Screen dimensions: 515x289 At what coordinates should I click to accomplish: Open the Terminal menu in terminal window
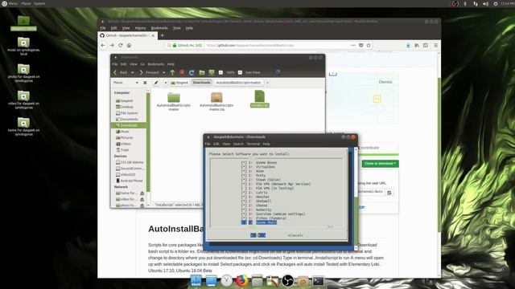pos(253,144)
